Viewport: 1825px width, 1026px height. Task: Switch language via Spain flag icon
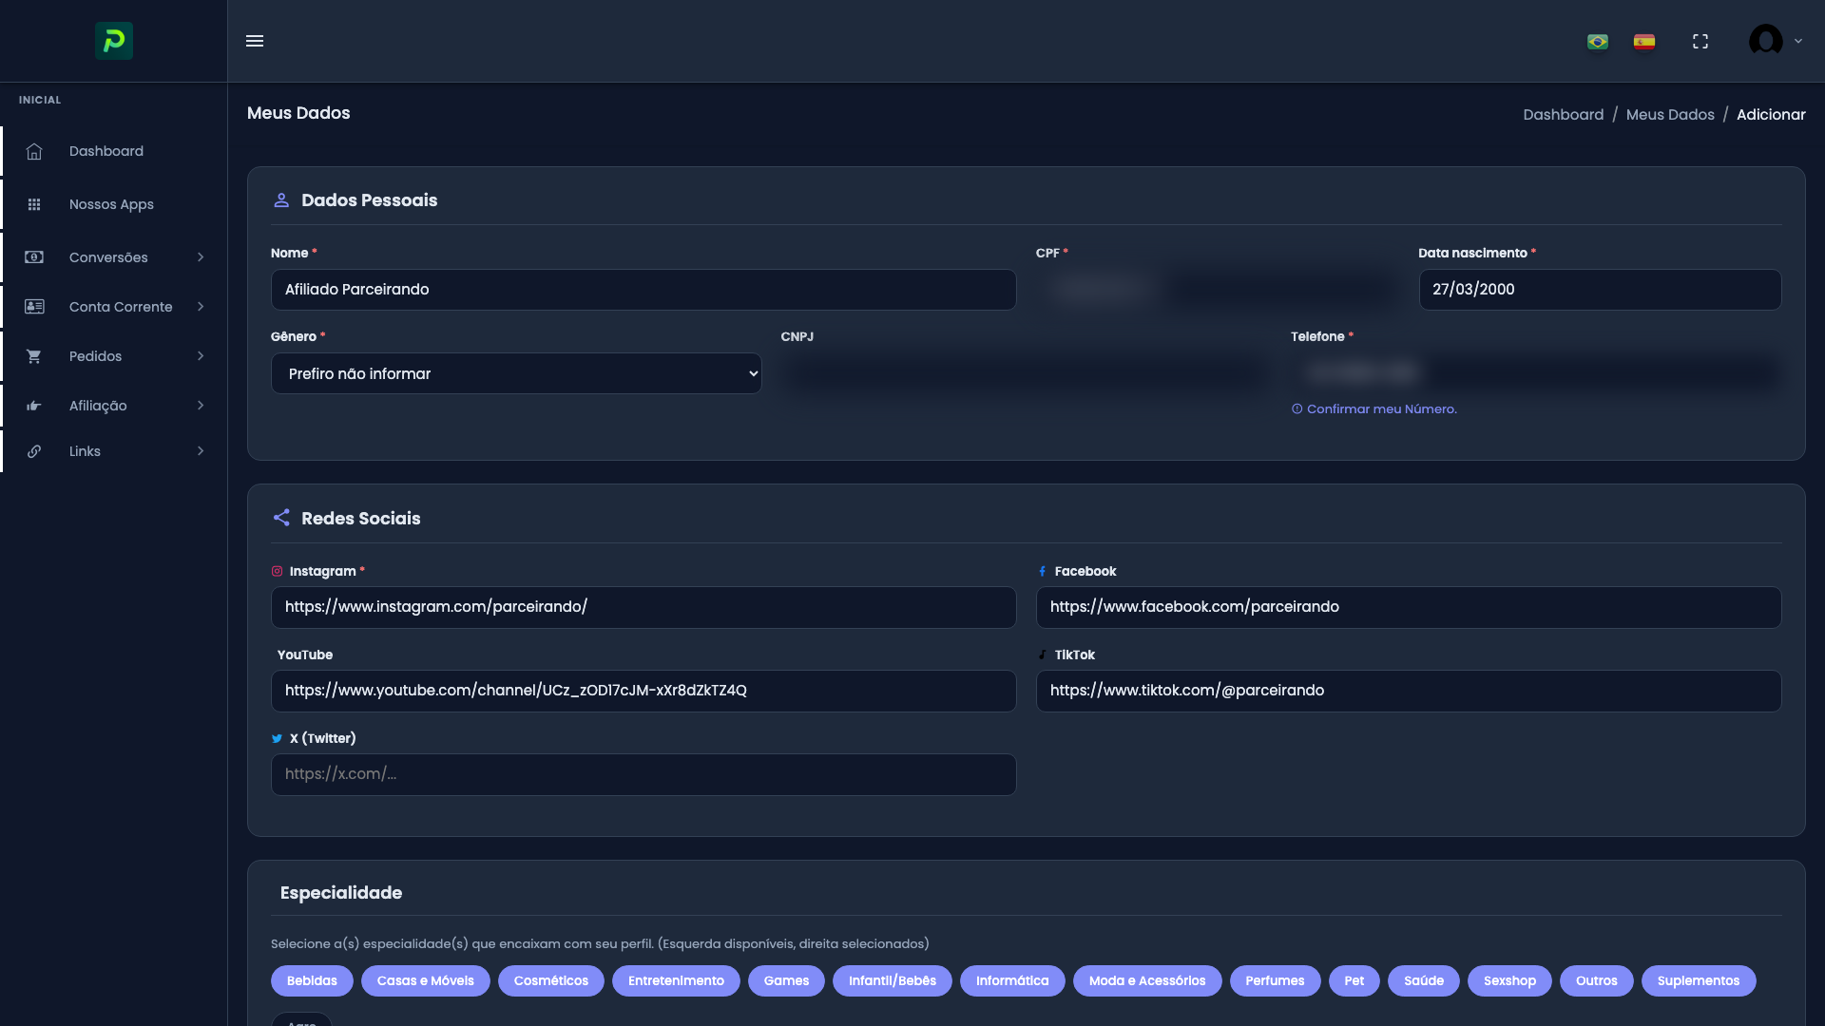(1644, 42)
